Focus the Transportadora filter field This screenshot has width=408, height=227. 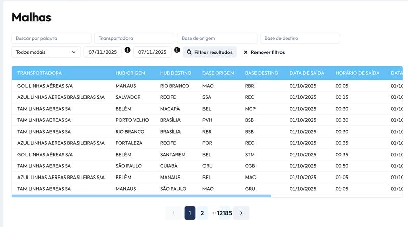[x=134, y=38]
